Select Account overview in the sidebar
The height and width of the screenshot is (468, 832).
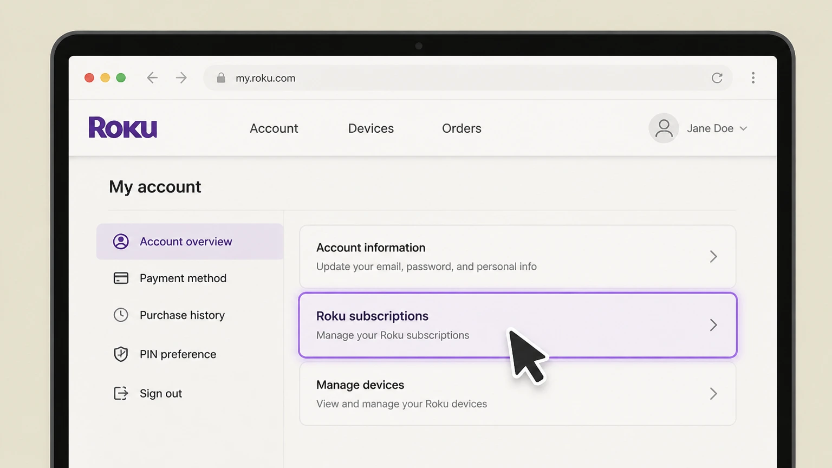pos(190,242)
